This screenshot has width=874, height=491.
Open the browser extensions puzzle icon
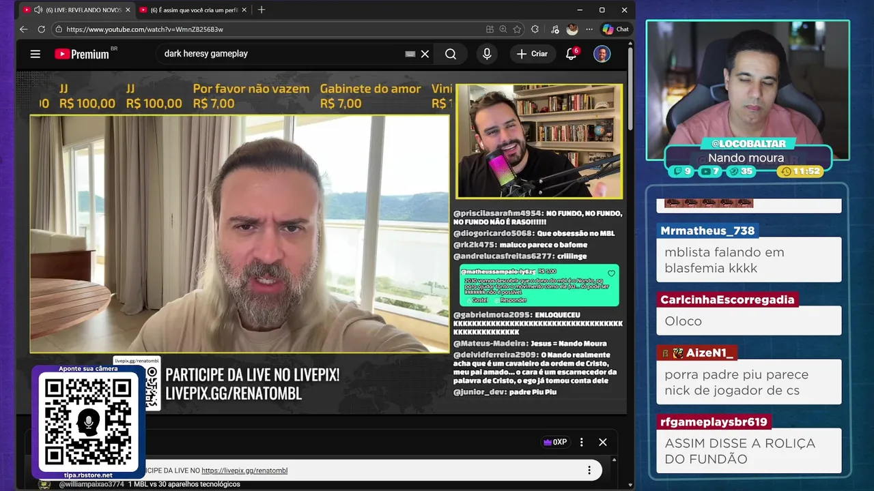tap(535, 29)
